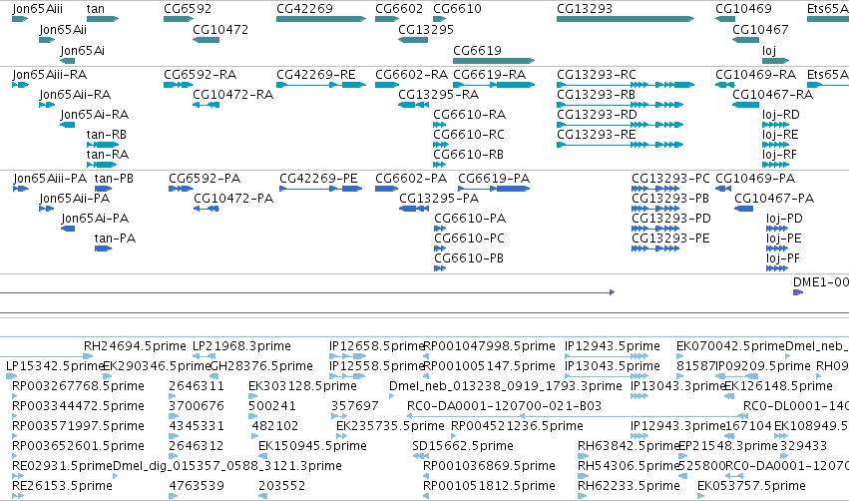Select the CG13293-RE transcript label
The width and height of the screenshot is (849, 501).
pos(596,135)
